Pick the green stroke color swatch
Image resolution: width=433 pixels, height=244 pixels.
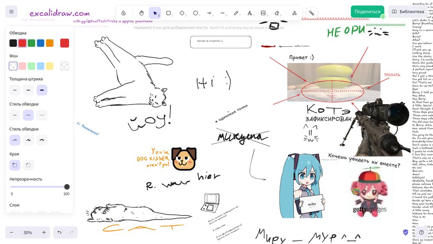coord(31,43)
